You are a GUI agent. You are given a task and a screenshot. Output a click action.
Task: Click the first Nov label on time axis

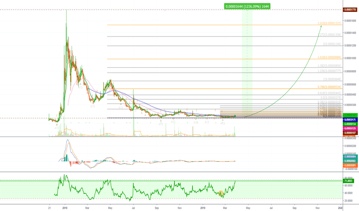click(180, 208)
